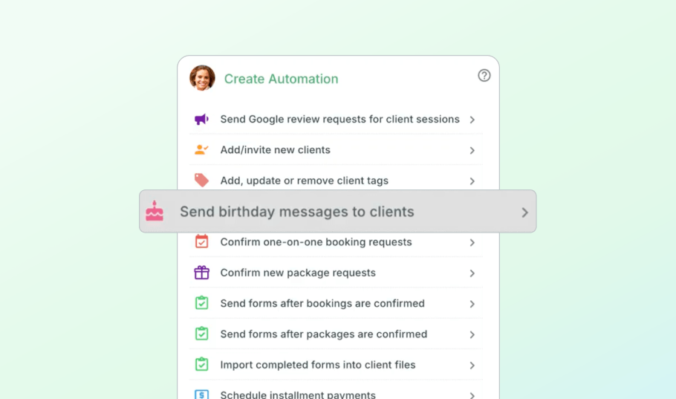This screenshot has width=676, height=399.
Task: Select 'Add/invite new clients' automation
Action: [x=336, y=149]
